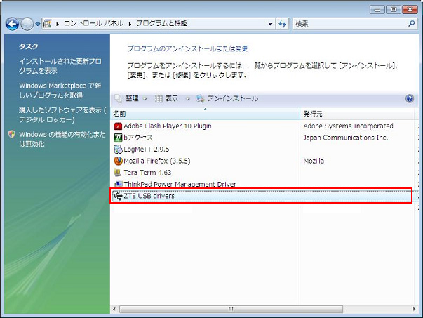Click the shield icon beside Windows features link
Viewport: 423px width, 318px height.
tap(12, 134)
